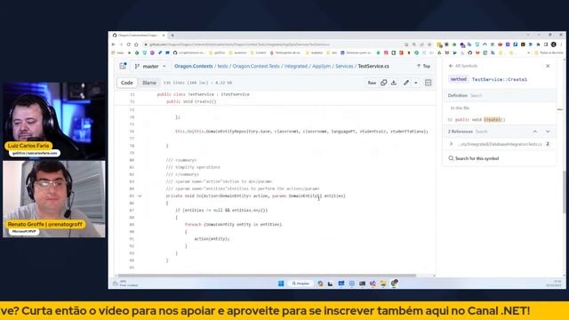Go to previous reference chevron up

coord(535,132)
